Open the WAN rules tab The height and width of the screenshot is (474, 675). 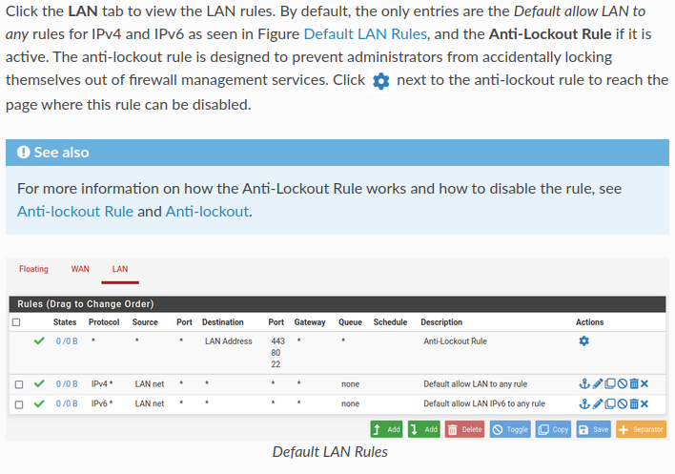pos(80,270)
